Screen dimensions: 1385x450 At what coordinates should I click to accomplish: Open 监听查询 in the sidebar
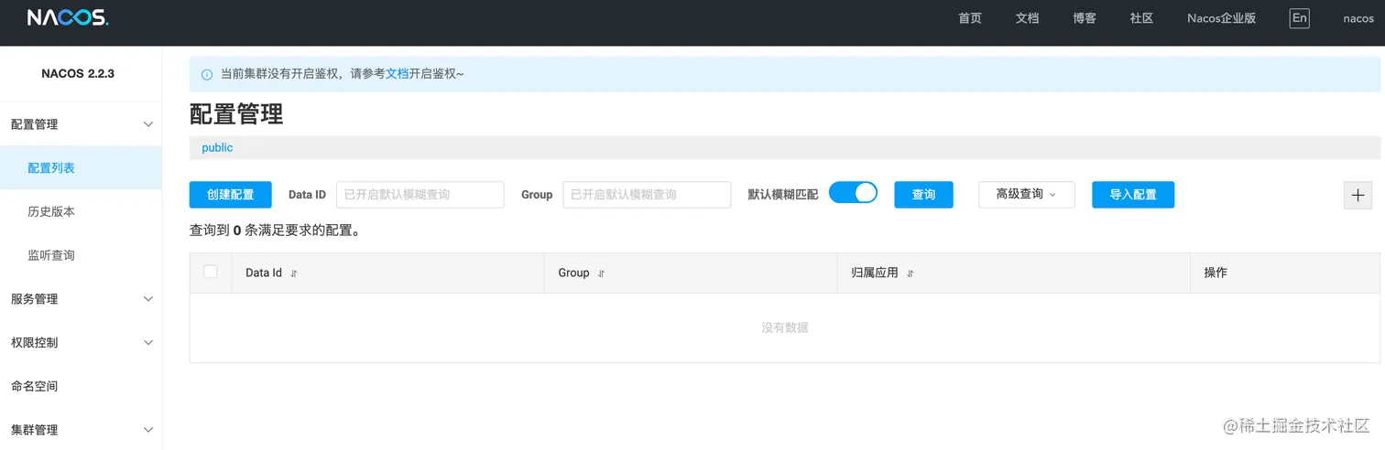pos(81,255)
